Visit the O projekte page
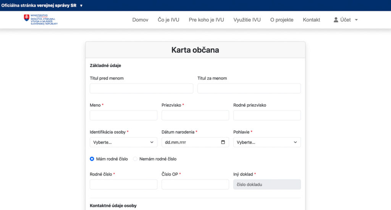Screen dimensions: 391x210 pyautogui.click(x=282, y=20)
